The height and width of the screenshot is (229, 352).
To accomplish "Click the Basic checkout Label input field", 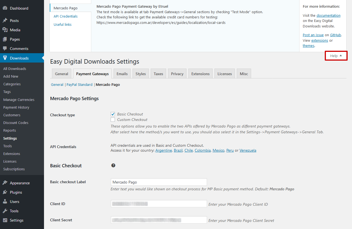I will click(159, 182).
